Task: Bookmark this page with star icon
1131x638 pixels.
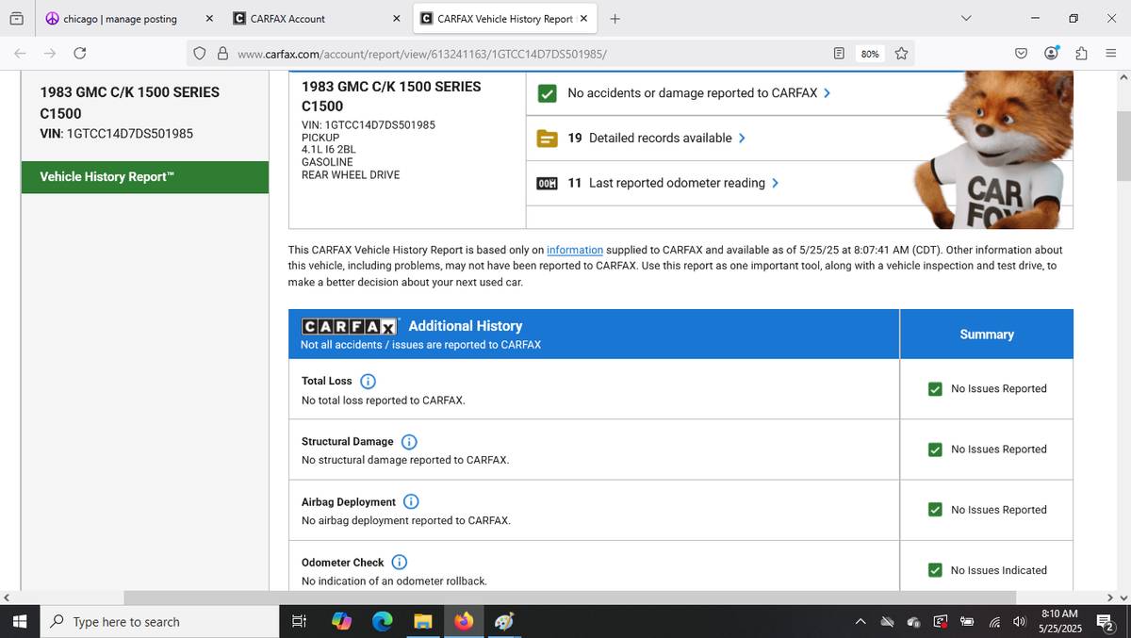Action: point(901,54)
